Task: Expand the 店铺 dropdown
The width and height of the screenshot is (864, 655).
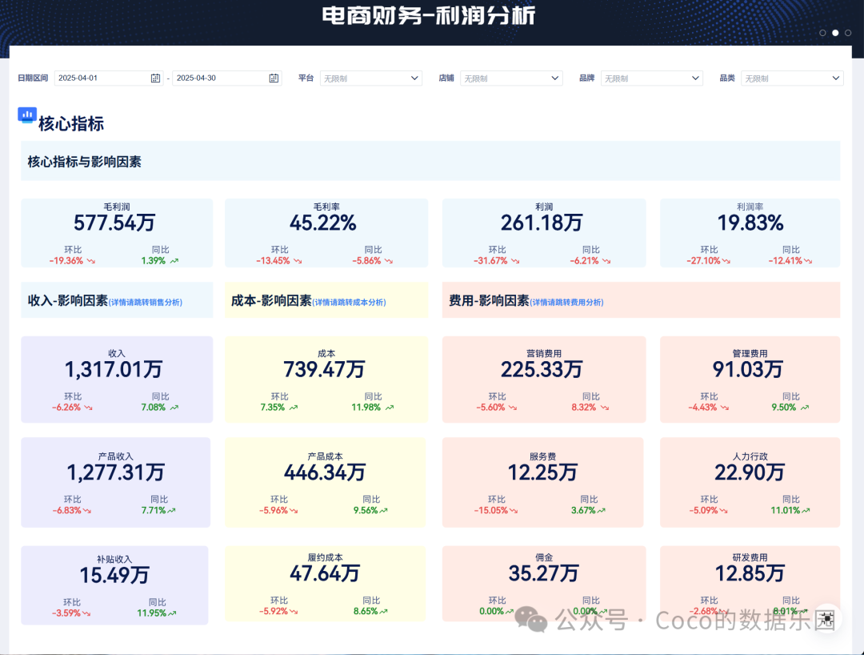Action: [x=511, y=78]
